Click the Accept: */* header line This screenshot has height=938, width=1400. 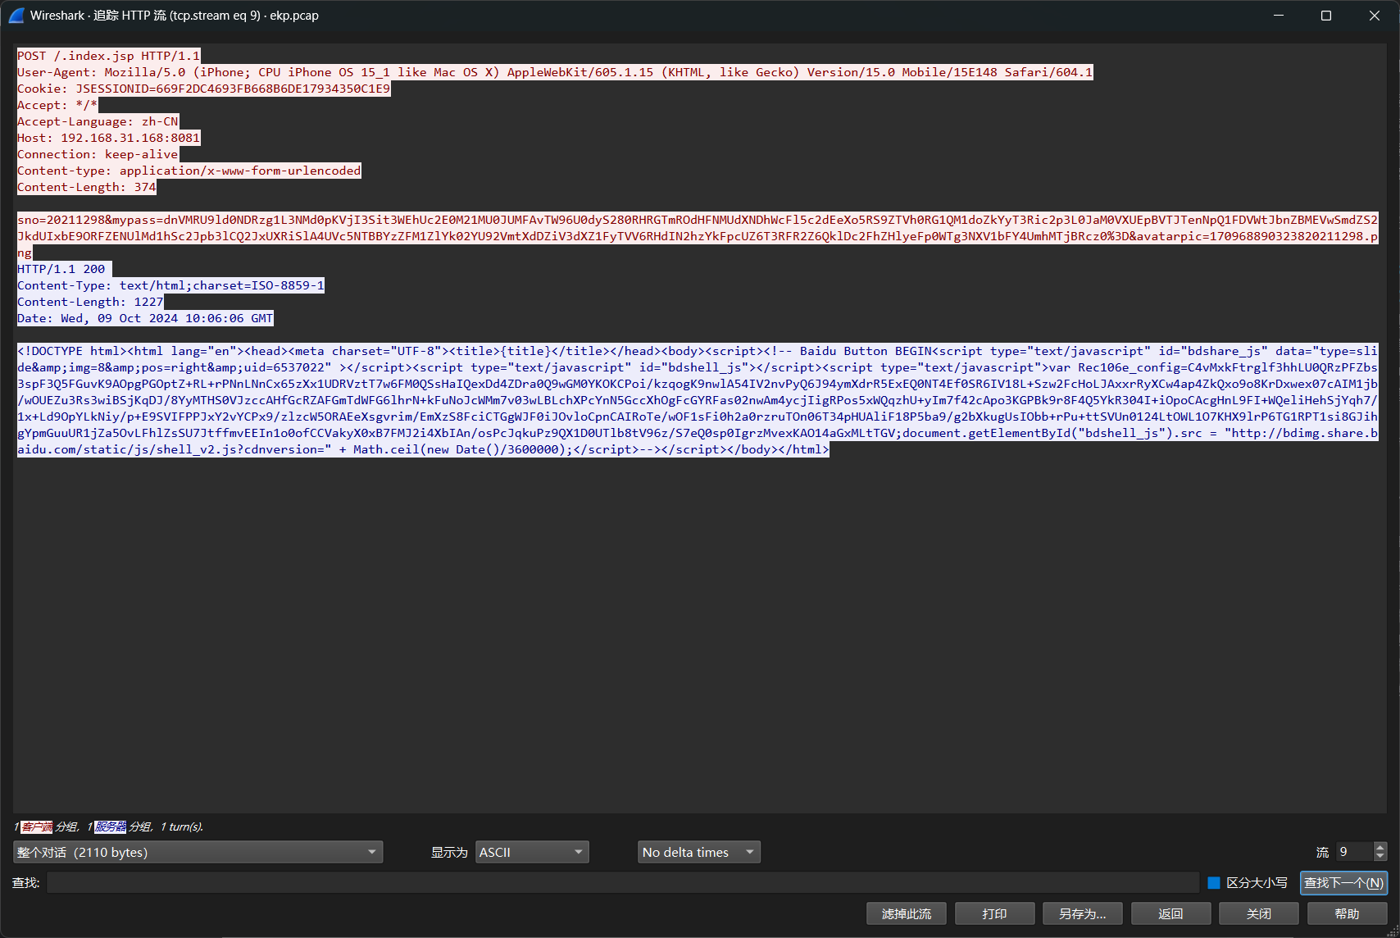pyautogui.click(x=57, y=105)
